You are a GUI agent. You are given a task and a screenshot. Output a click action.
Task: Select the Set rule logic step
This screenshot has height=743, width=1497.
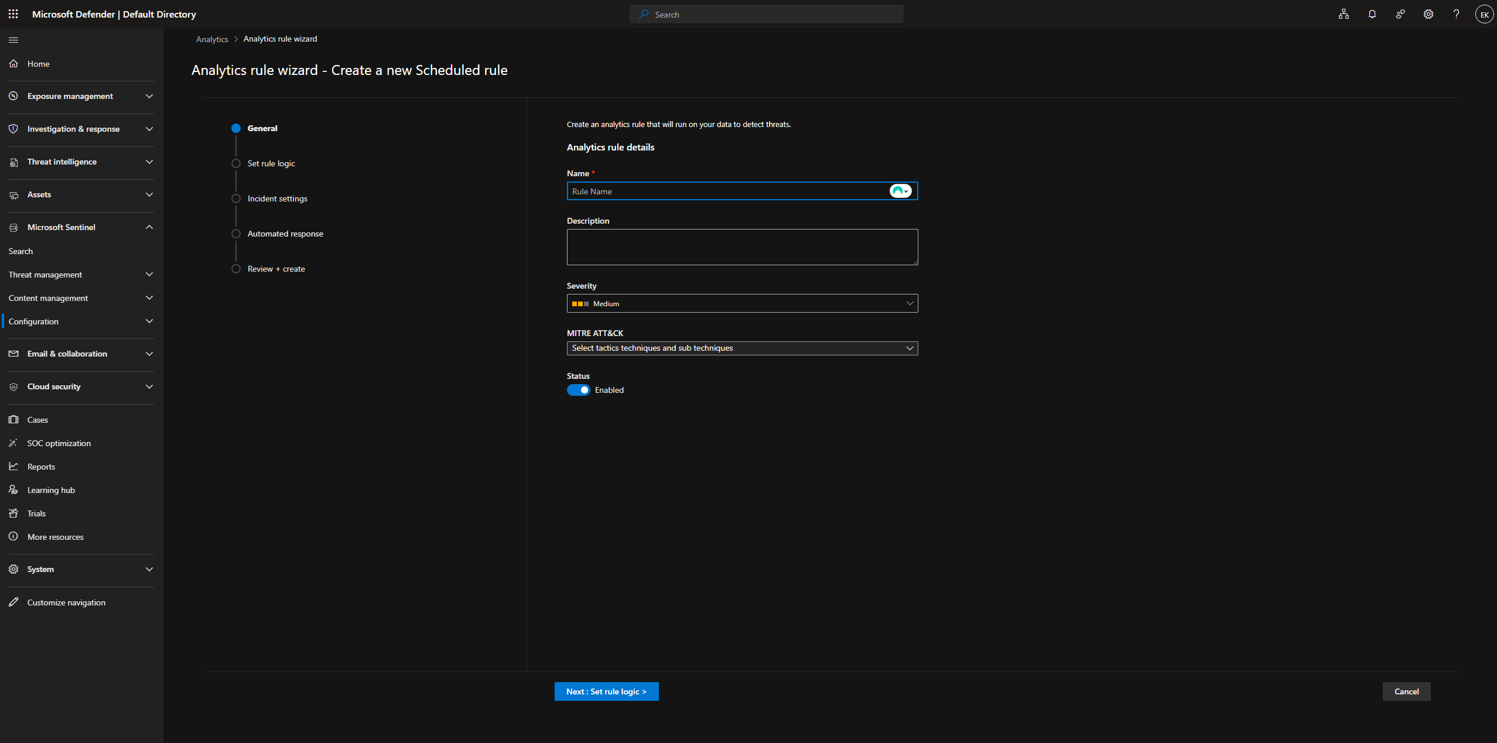[x=271, y=163]
